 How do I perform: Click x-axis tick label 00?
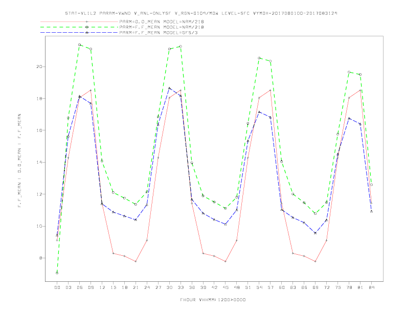[57, 287]
